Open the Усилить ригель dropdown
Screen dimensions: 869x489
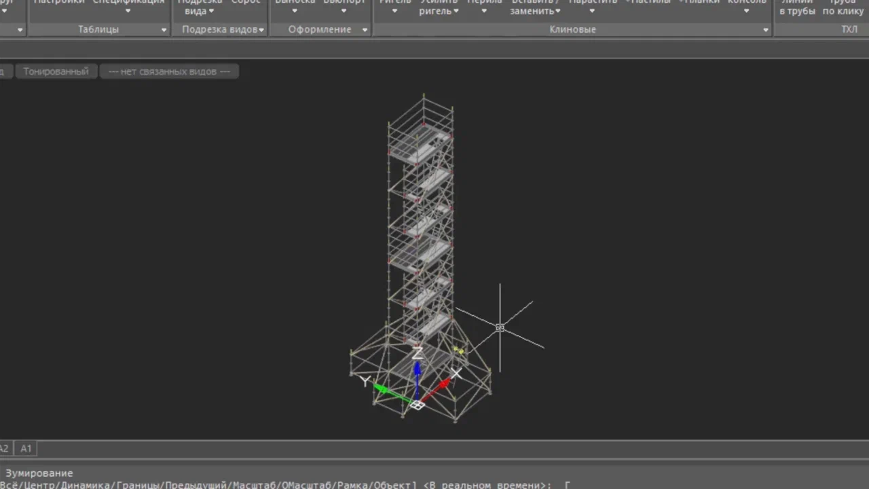click(439, 7)
